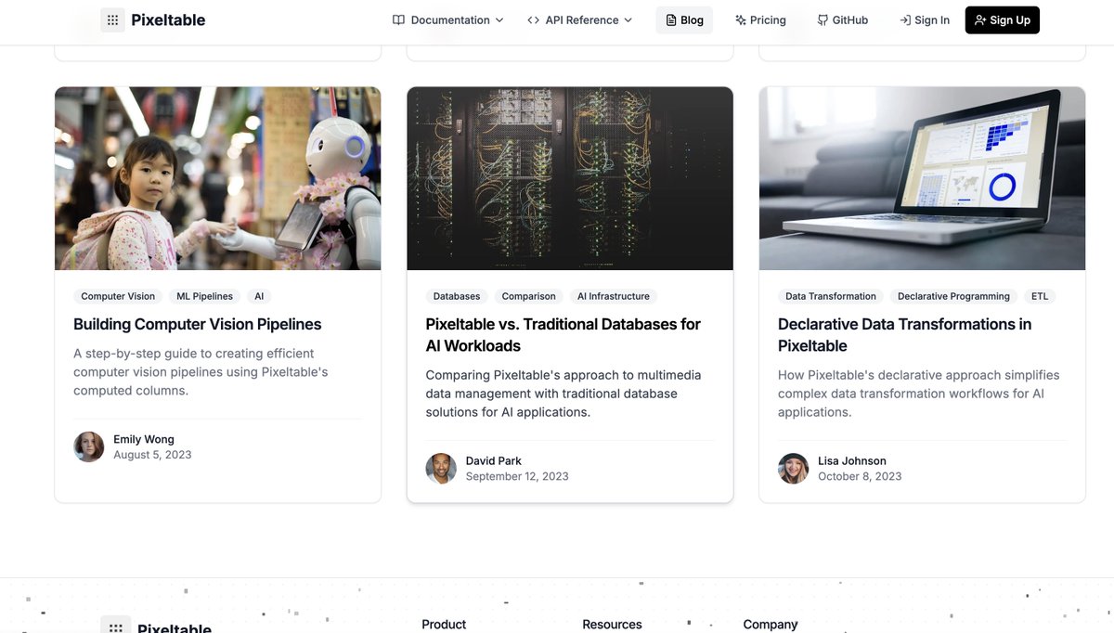Click the footer Resources heading
The height and width of the screenshot is (633, 1114).
612,625
